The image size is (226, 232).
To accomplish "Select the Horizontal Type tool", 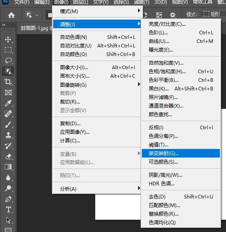I will coord(8,209).
